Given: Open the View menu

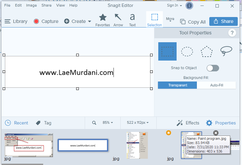Looking at the screenshot, I should click(60, 5).
